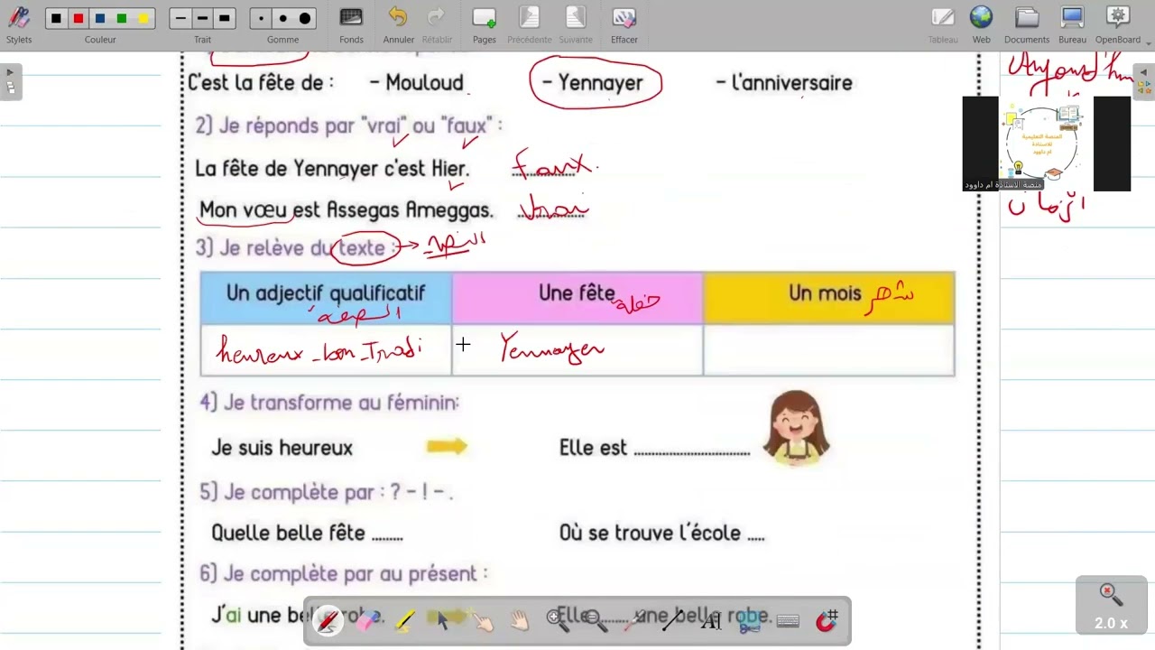Image resolution: width=1155 pixels, height=650 pixels.
Task: Choose the large eraser size
Action: click(x=305, y=18)
